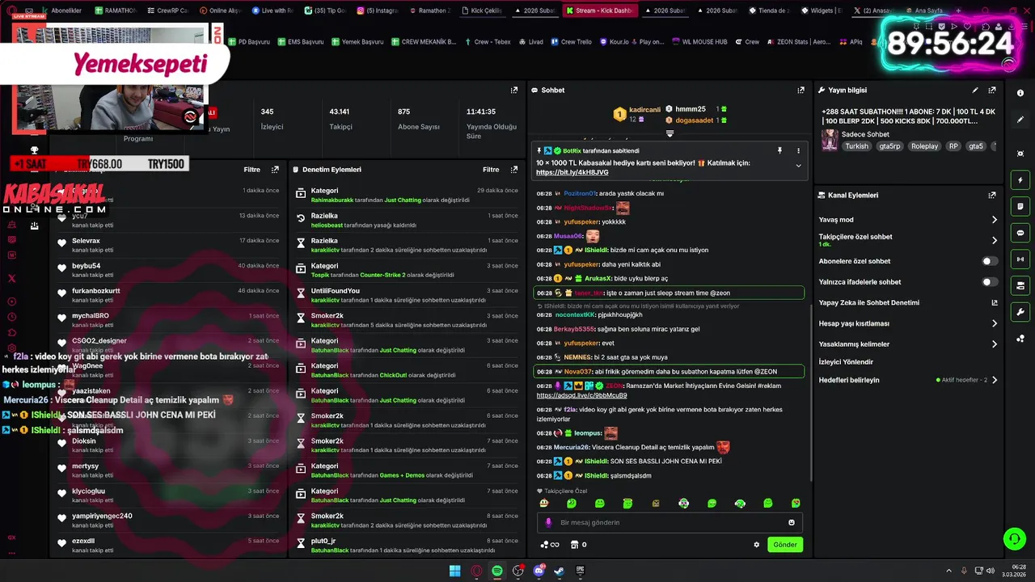Open Epic Games launcher from taskbar
The height and width of the screenshot is (582, 1035).
click(580, 571)
